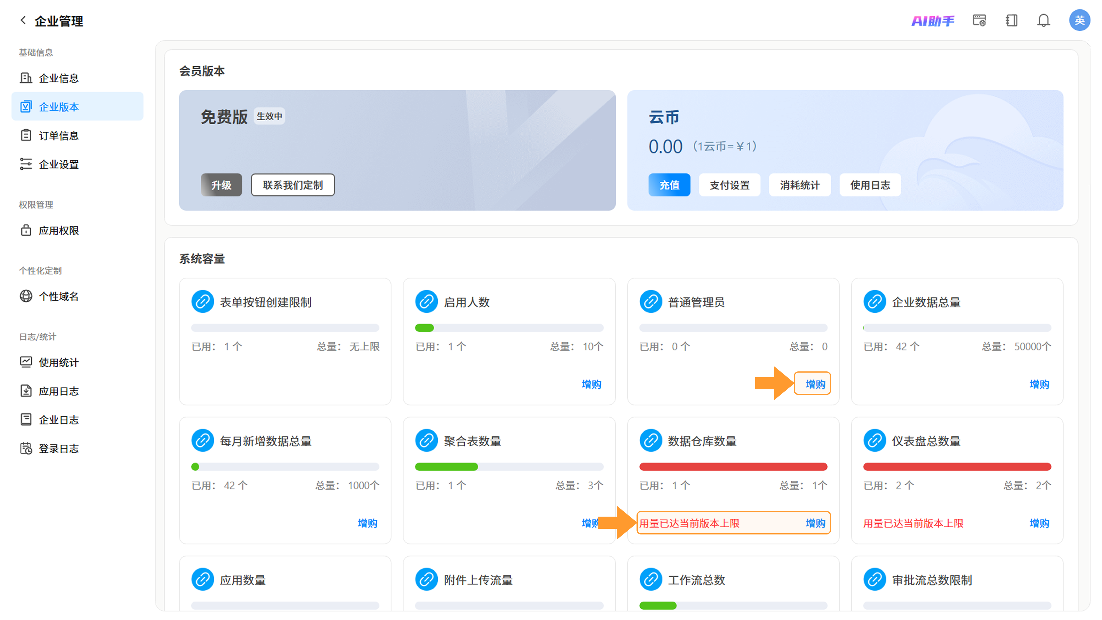Screen dimensions: 1102x620
Task: Click the 登录日志 calendar-clock icon
Action: pyautogui.click(x=26, y=448)
